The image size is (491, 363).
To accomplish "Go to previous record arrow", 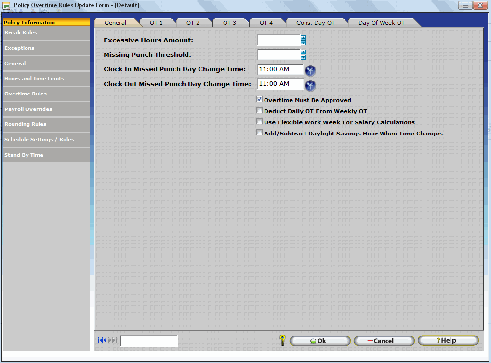I will 105,340.
